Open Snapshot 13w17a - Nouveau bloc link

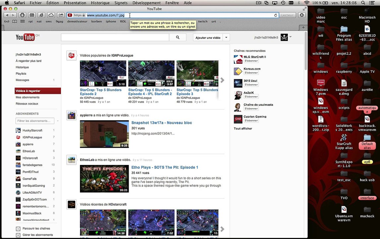point(161,123)
